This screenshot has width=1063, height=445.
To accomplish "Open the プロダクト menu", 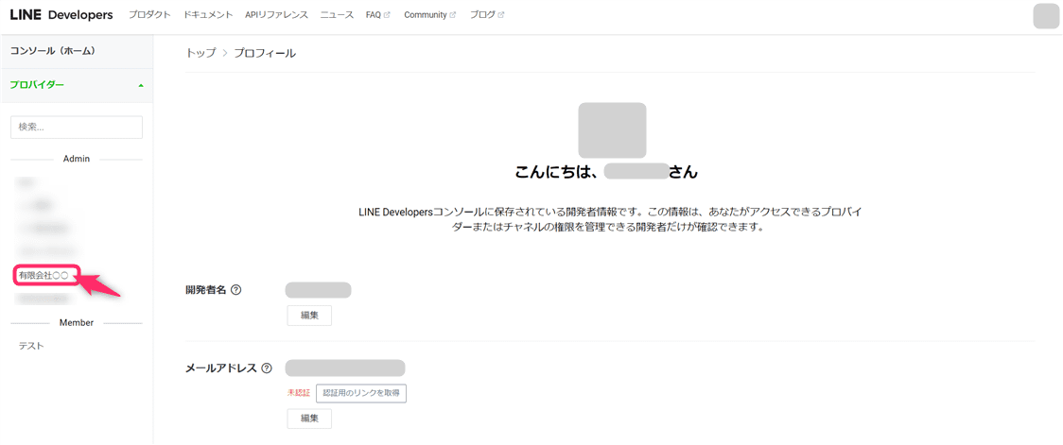I will (149, 15).
